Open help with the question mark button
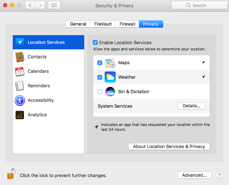 219,175
